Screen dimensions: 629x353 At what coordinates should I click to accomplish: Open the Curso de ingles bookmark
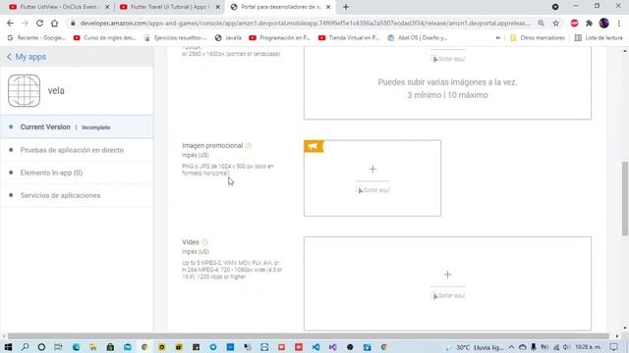click(x=105, y=37)
